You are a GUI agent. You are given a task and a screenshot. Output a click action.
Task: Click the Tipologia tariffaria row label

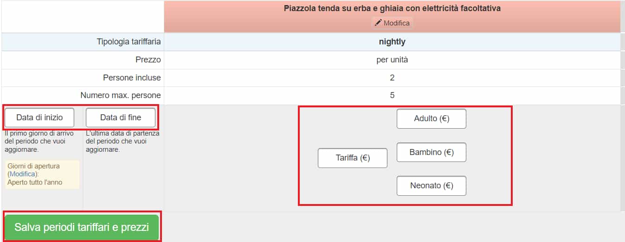point(129,42)
